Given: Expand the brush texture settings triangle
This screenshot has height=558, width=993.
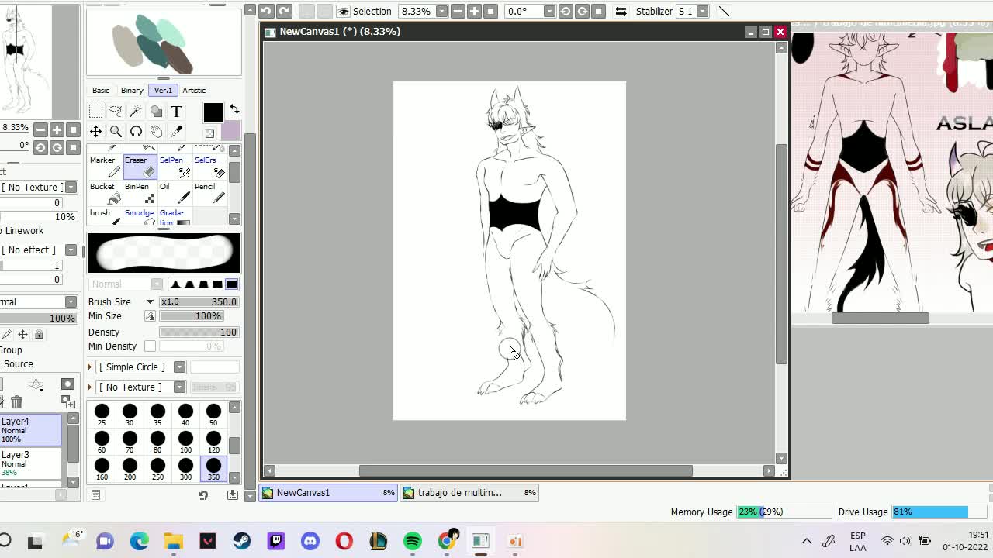Looking at the screenshot, I should pyautogui.click(x=90, y=387).
